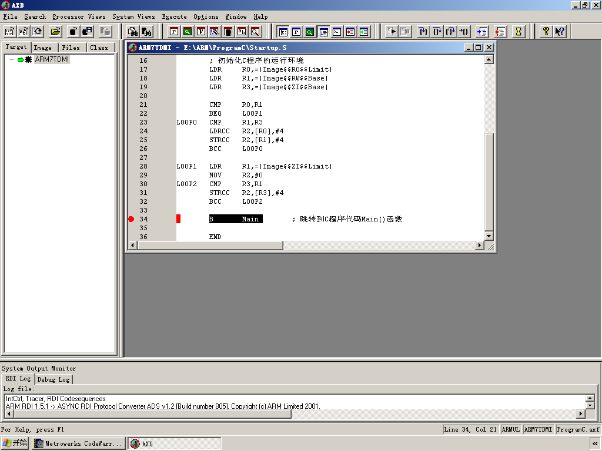Open the Window menu
Image resolution: width=602 pixels, height=451 pixels.
click(x=236, y=17)
